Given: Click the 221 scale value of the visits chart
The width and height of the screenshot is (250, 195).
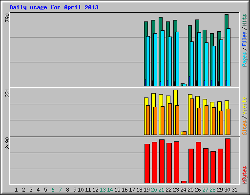Looking at the screenshot, I should click(7, 93).
